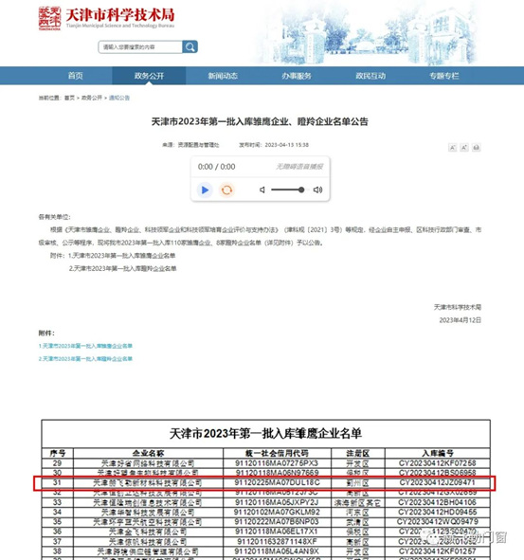This screenshot has width=524, height=560.
Task: Click the number CY20230412HD09455
Action: click(x=437, y=512)
